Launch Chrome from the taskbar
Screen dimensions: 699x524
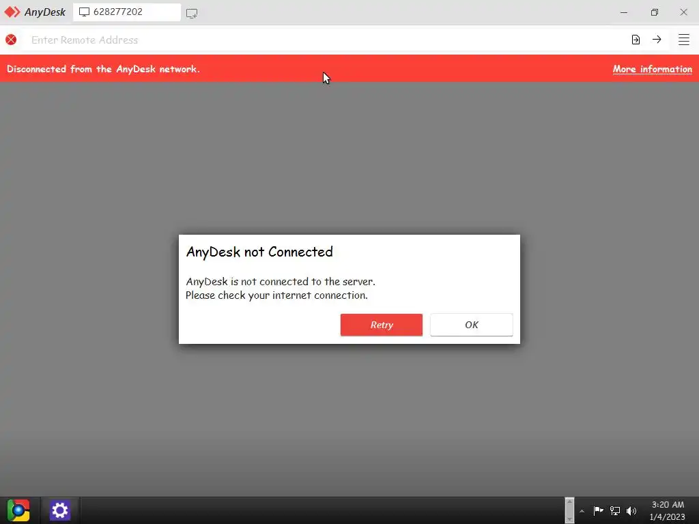coord(18,510)
